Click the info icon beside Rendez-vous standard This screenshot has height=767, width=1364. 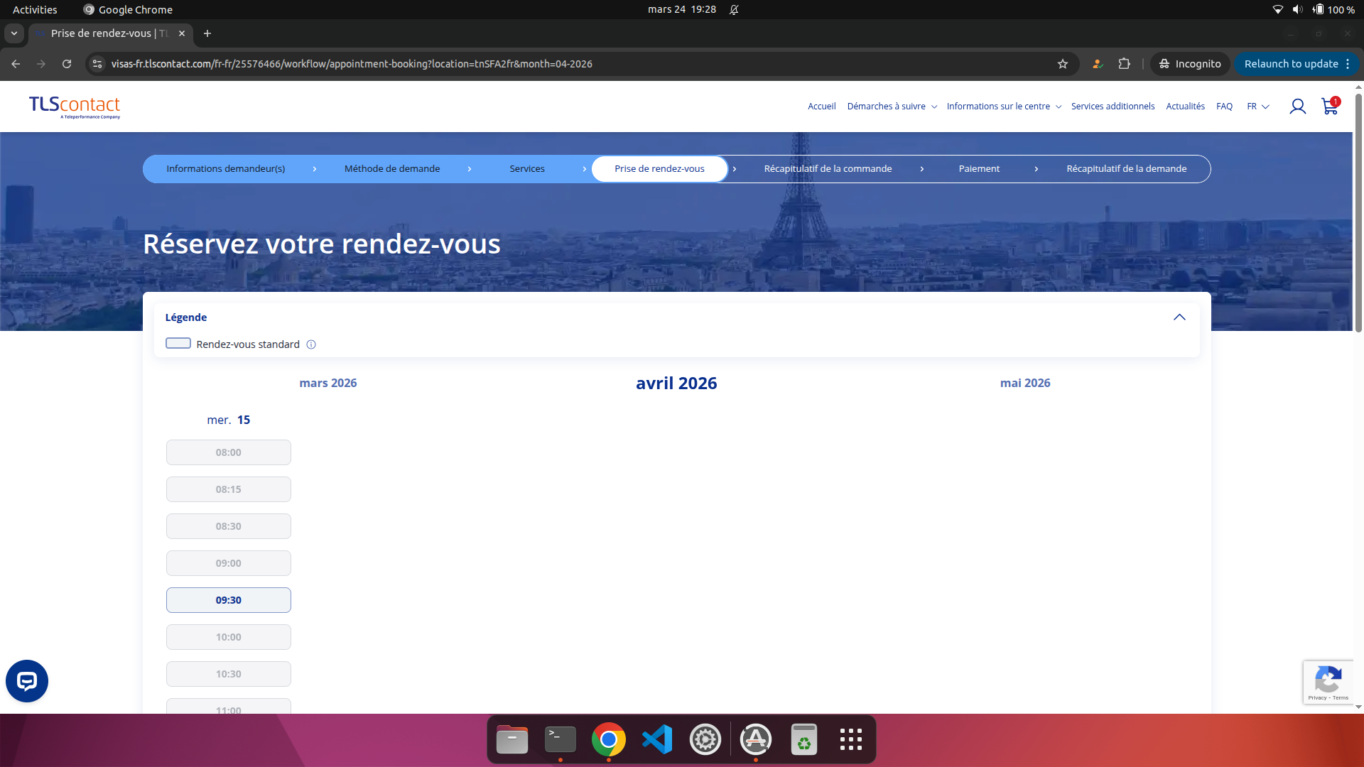tap(310, 344)
